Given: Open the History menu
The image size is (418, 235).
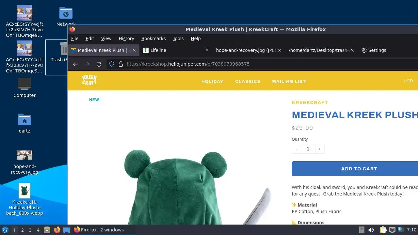Looking at the screenshot, I should (x=126, y=39).
